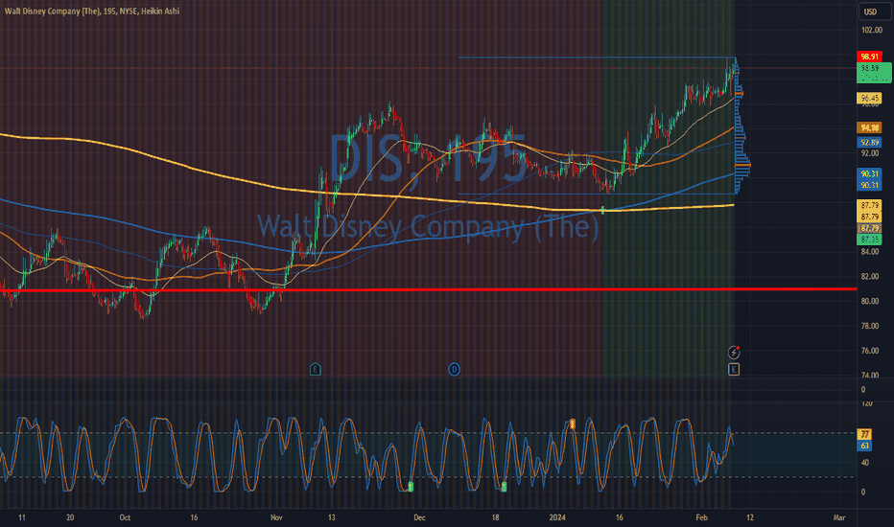Click the 102.00 price axis label
The height and width of the screenshot is (527, 894).
[x=872, y=31]
